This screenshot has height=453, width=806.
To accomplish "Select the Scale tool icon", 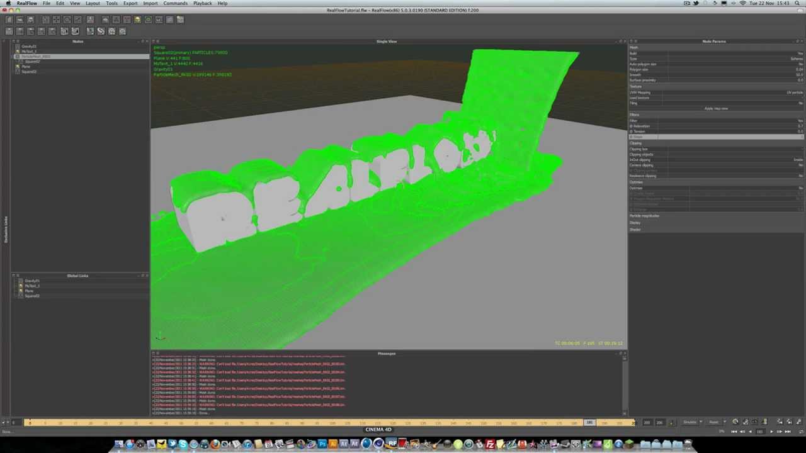I will [x=77, y=20].
